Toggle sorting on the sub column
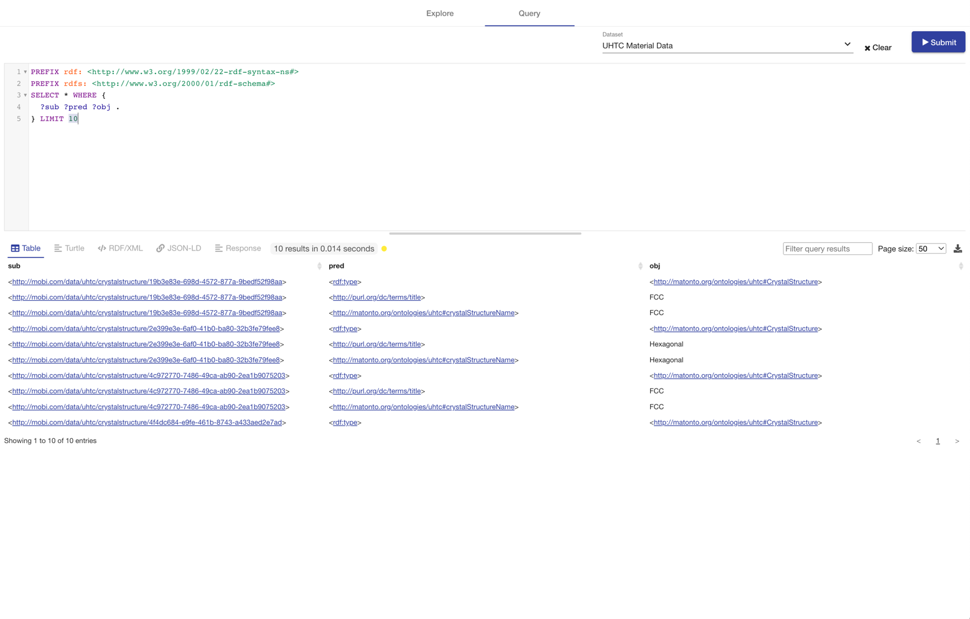The image size is (970, 619). [x=321, y=265]
